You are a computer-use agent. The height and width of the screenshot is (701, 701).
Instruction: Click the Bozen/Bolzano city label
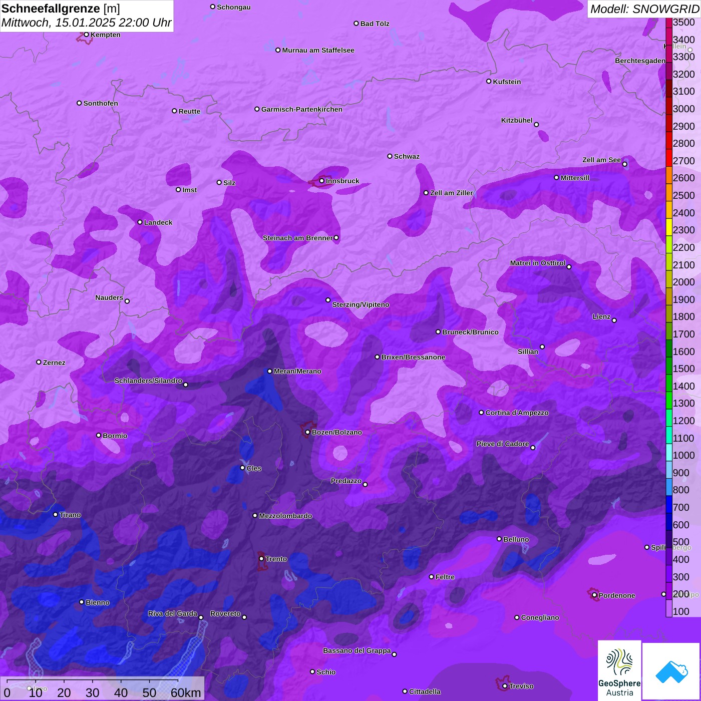pos(336,432)
